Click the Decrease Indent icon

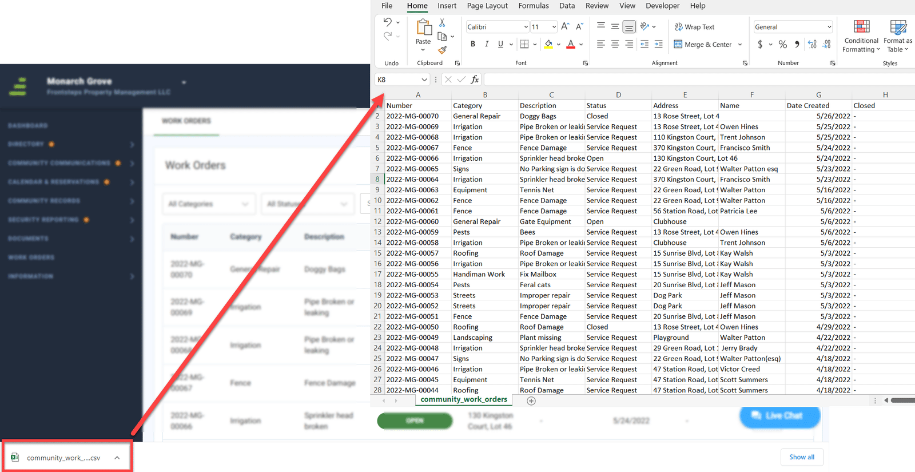tap(645, 44)
